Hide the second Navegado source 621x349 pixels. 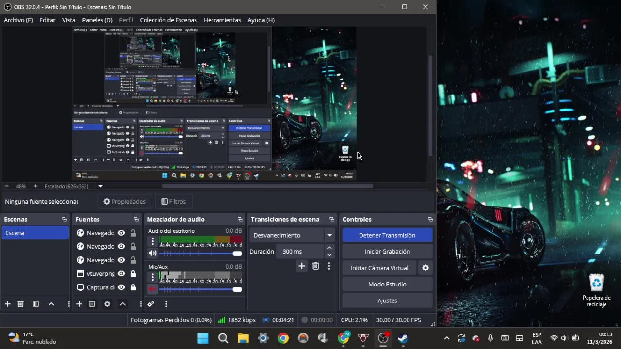click(121, 246)
